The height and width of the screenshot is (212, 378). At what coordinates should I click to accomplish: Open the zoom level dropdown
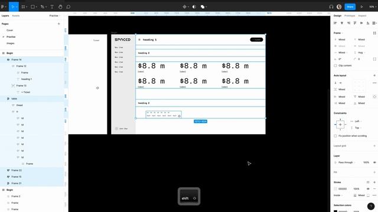(373, 6)
